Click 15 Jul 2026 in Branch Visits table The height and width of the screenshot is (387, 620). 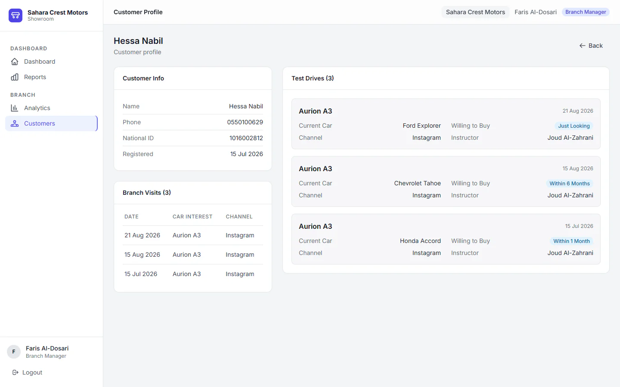click(x=141, y=274)
